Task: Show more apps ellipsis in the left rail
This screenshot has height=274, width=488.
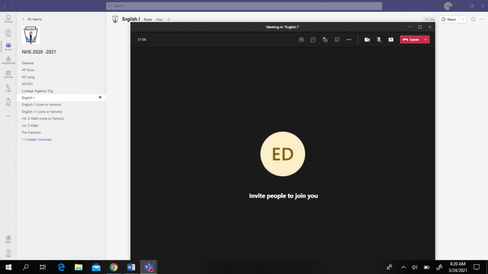Action: pyautogui.click(x=8, y=116)
